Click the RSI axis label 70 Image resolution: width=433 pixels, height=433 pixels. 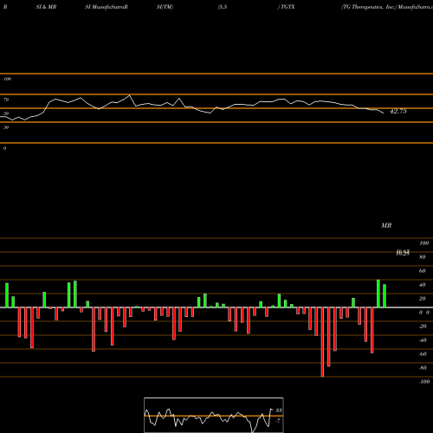6,100
